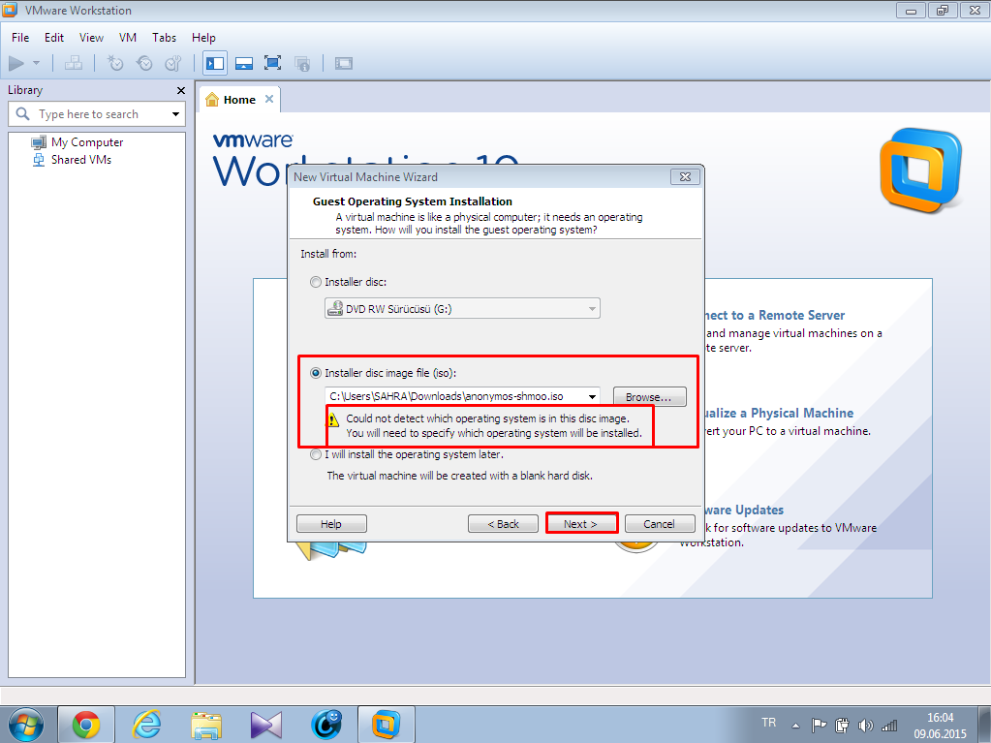Open the View menu

(x=91, y=38)
